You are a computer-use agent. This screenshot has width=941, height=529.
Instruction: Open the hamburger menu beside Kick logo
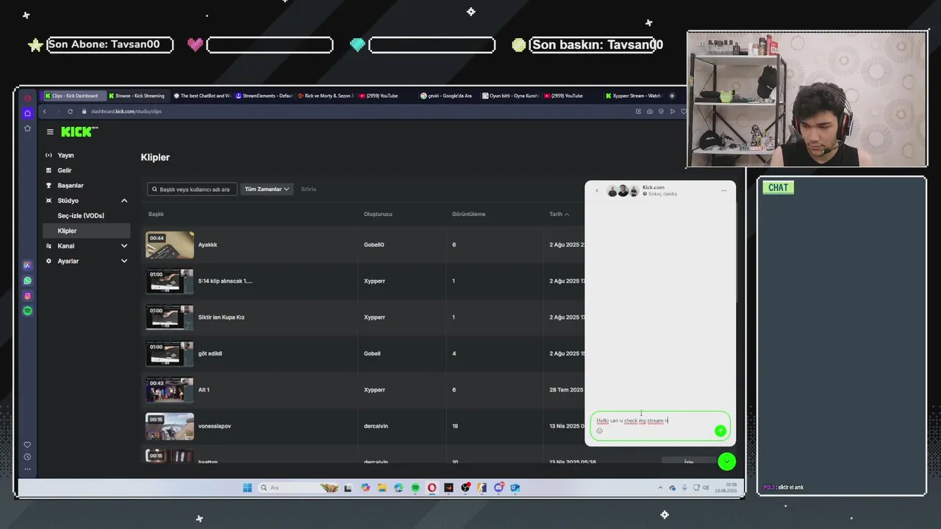tap(50, 132)
